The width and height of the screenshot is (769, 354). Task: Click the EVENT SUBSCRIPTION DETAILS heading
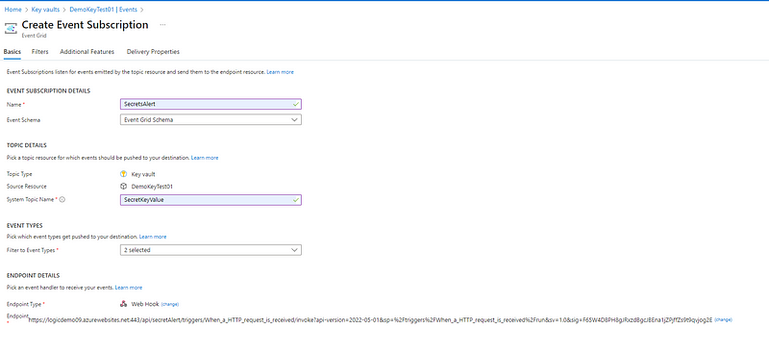pos(48,90)
